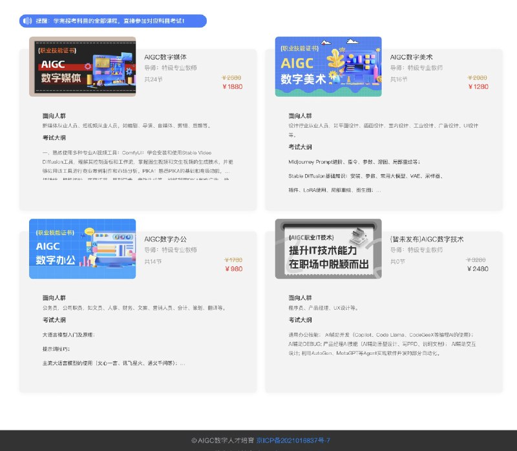
Task: Click the AIGC数字媒体 course title
Action: 165,57
